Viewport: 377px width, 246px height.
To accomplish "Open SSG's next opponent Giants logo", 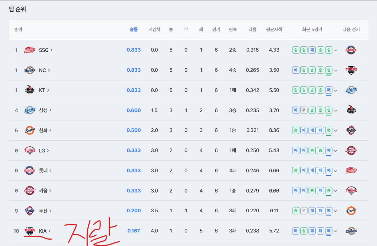I will [x=351, y=50].
